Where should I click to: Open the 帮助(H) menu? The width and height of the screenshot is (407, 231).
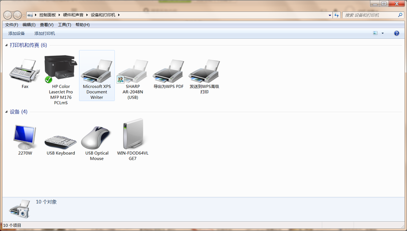(82, 24)
